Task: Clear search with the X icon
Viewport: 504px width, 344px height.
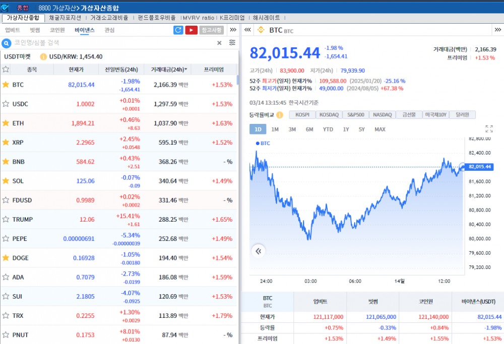Action: tap(219, 43)
